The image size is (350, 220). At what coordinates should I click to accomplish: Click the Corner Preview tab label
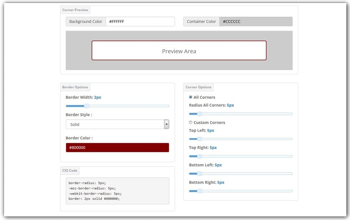(75, 10)
